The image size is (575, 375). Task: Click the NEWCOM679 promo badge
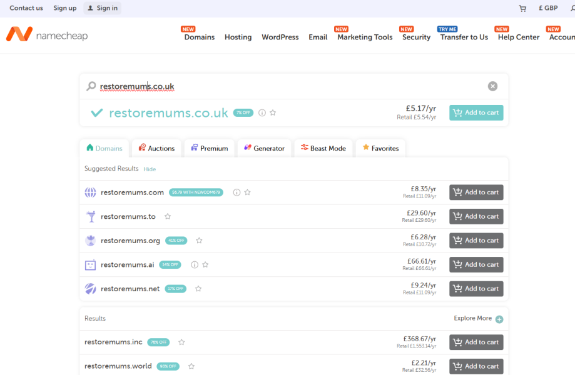click(196, 192)
